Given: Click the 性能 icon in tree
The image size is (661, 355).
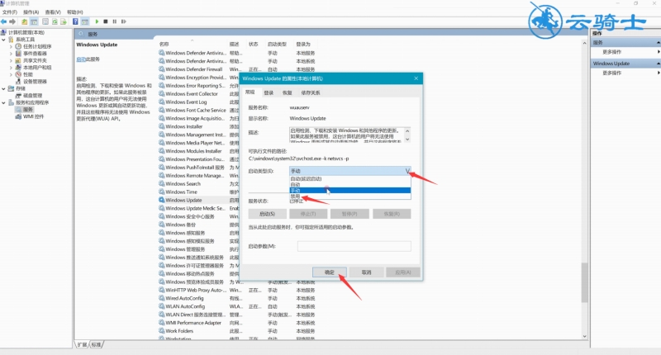Looking at the screenshot, I should coord(18,74).
